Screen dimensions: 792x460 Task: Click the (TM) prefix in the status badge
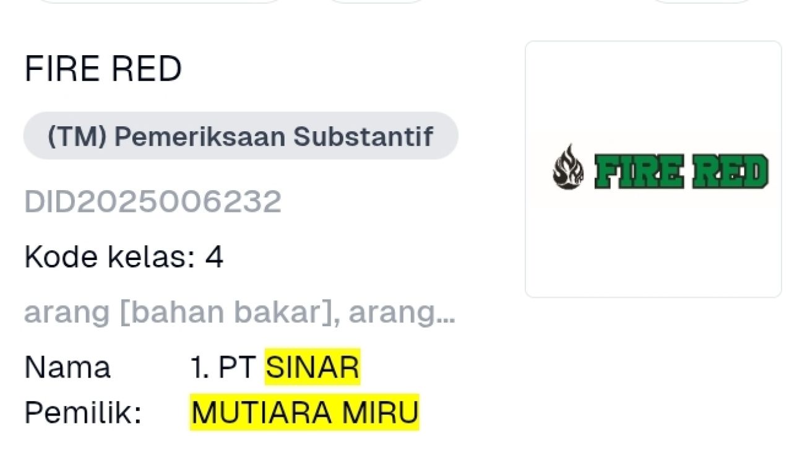[x=77, y=136]
